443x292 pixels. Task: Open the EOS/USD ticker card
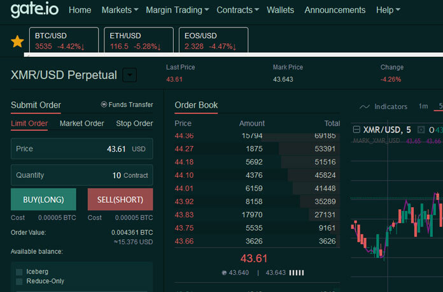click(214, 40)
